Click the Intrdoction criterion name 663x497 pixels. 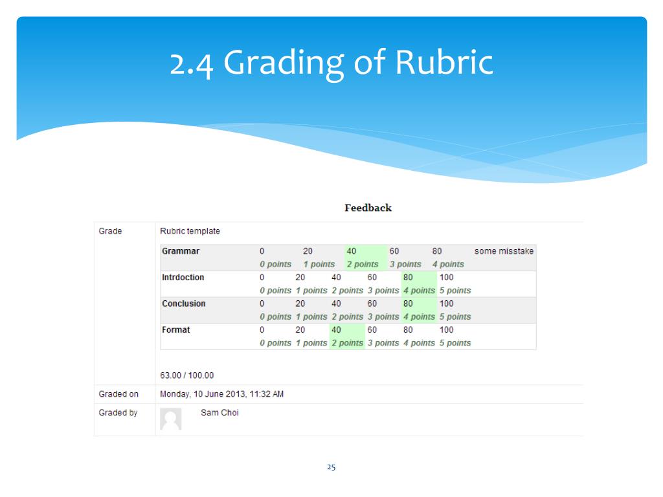(183, 277)
